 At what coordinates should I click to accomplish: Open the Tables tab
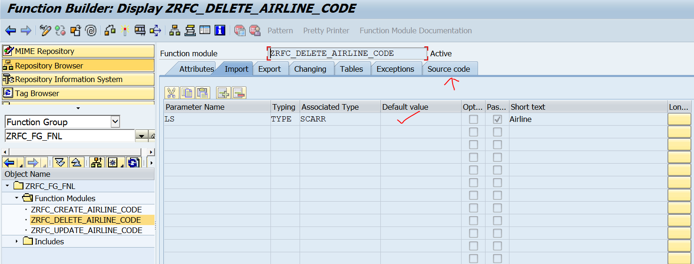tap(351, 69)
